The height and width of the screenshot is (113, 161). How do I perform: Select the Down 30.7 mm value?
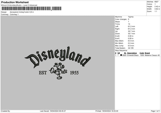tap(131, 34)
